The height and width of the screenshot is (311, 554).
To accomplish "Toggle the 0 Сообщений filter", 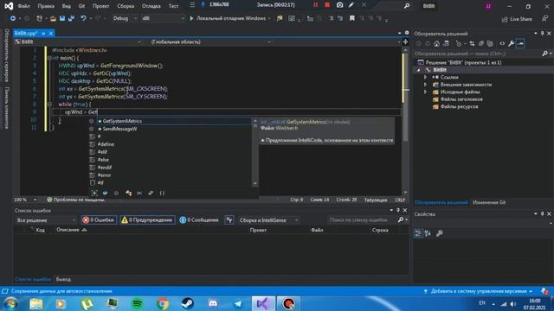I will coord(199,220).
